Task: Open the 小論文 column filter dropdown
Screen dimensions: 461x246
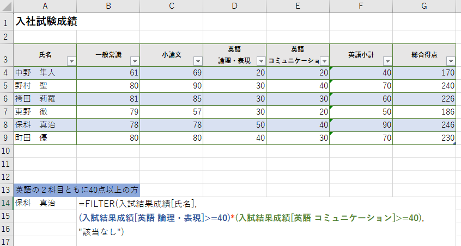Action: (x=198, y=61)
